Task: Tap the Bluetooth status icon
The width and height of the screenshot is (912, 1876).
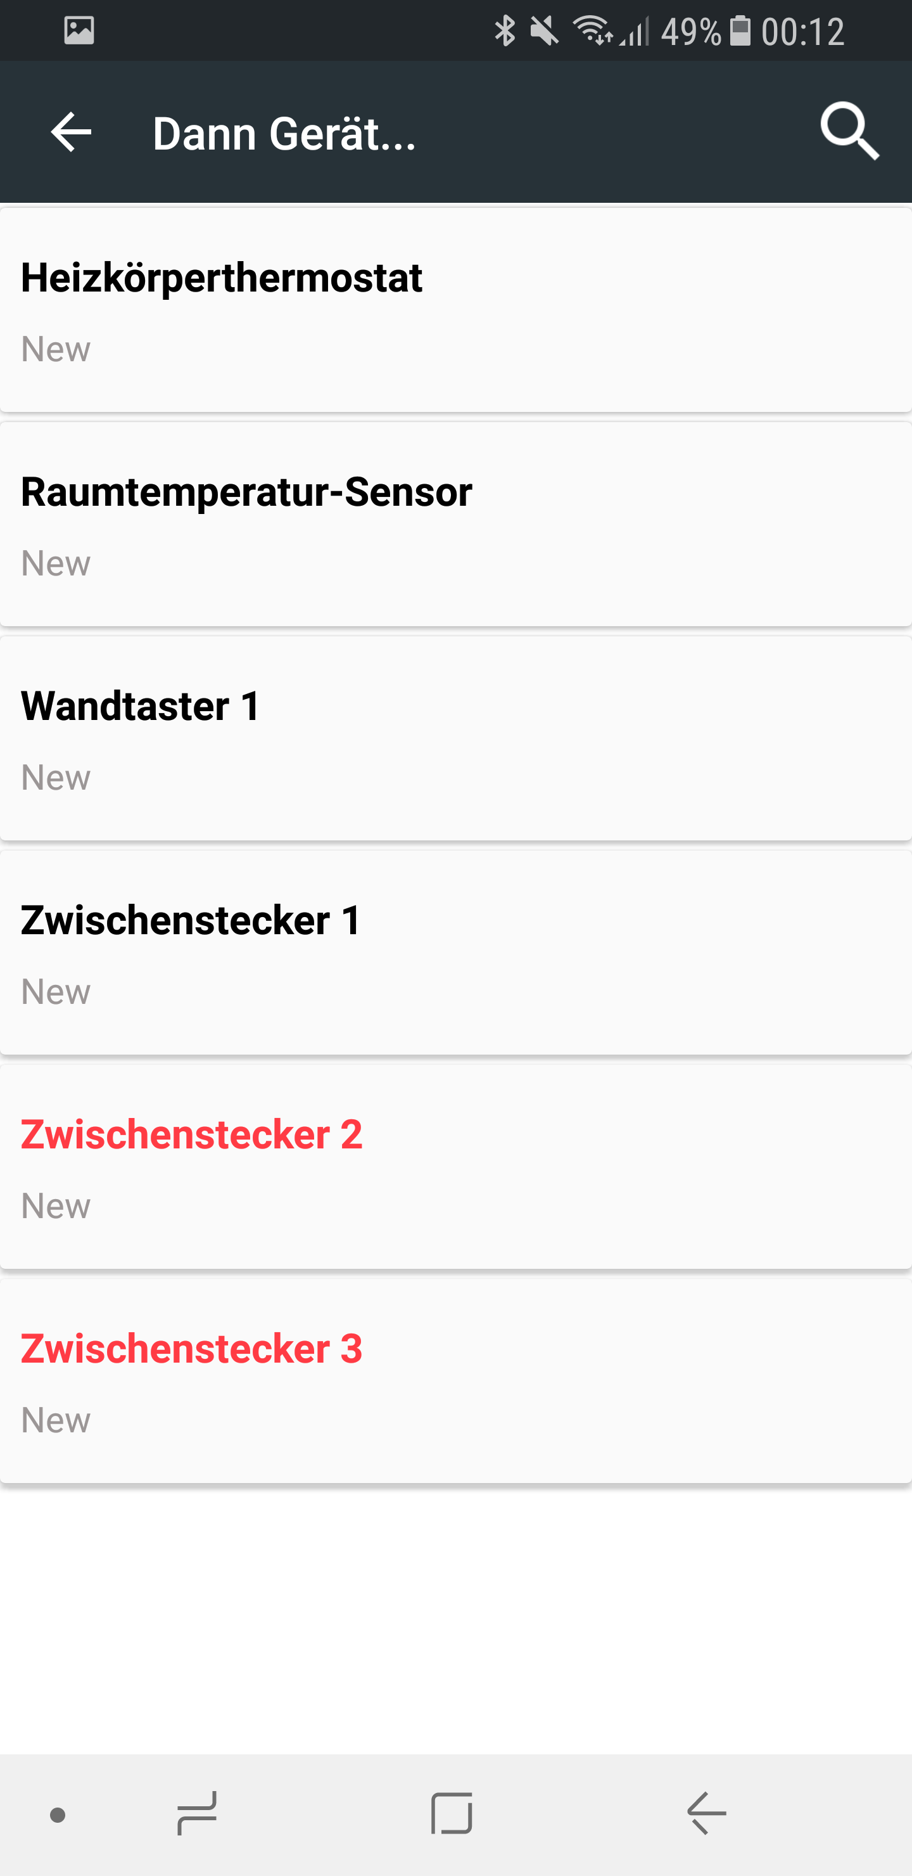Action: pyautogui.click(x=504, y=30)
